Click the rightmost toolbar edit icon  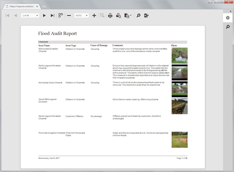(x=146, y=15)
